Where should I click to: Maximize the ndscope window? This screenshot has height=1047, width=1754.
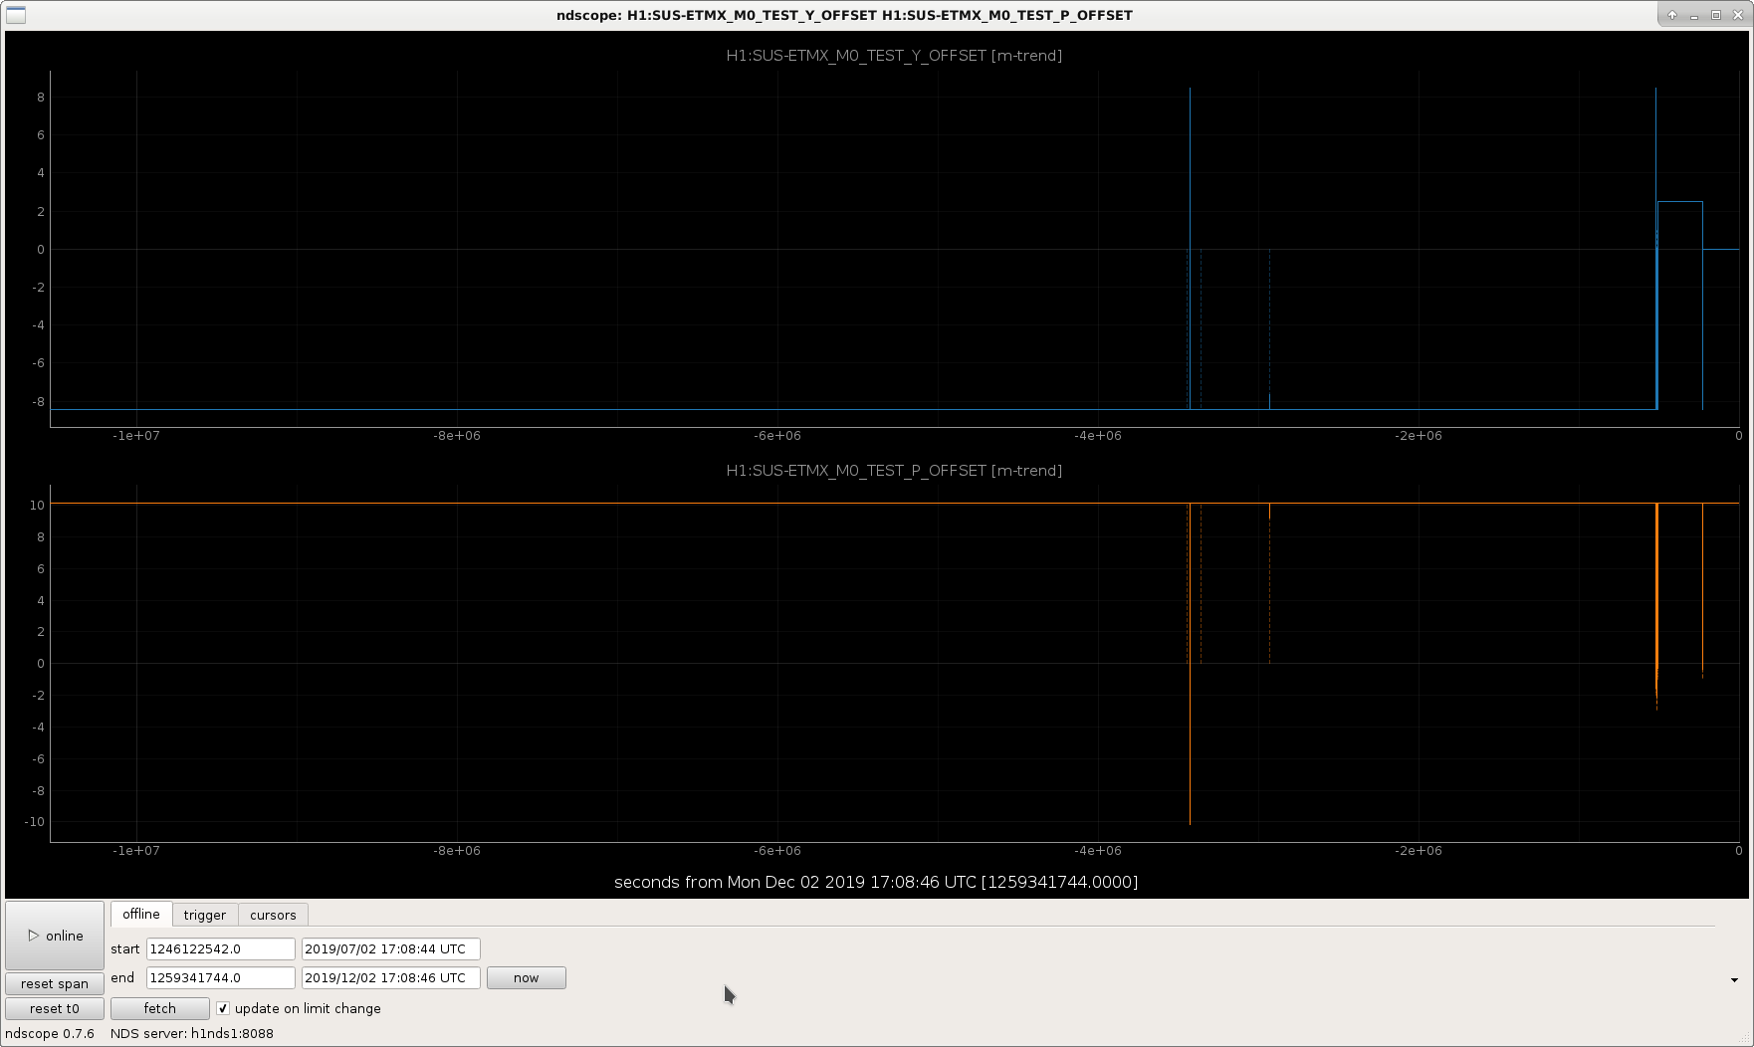pos(1716,15)
